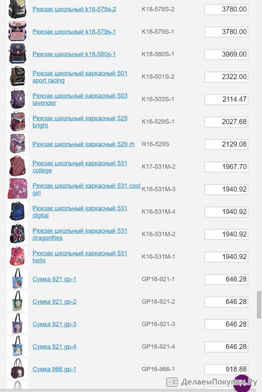Focus the 3969.00 price field

tap(226, 54)
